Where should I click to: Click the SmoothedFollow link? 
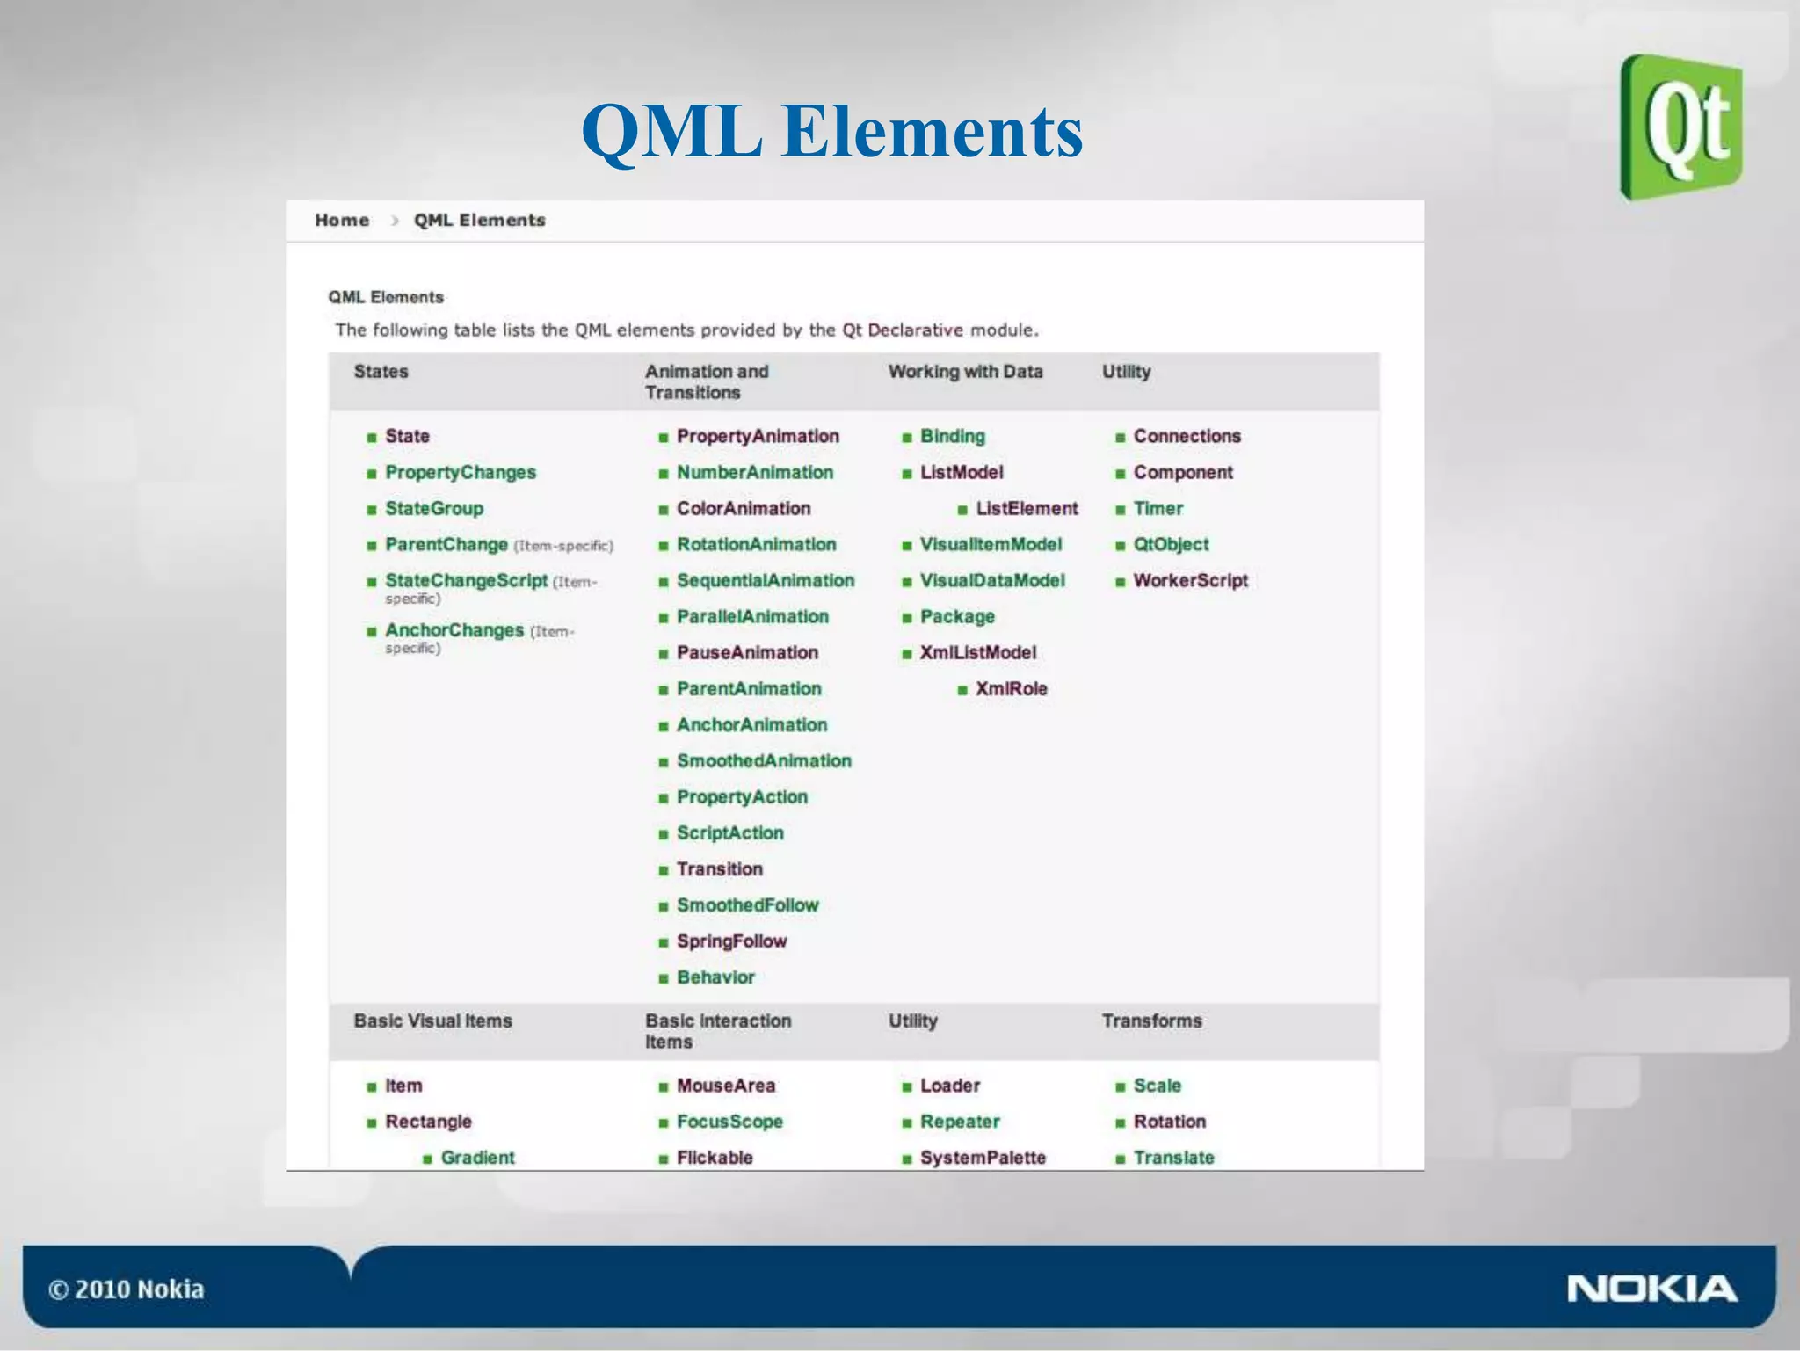pos(747,905)
